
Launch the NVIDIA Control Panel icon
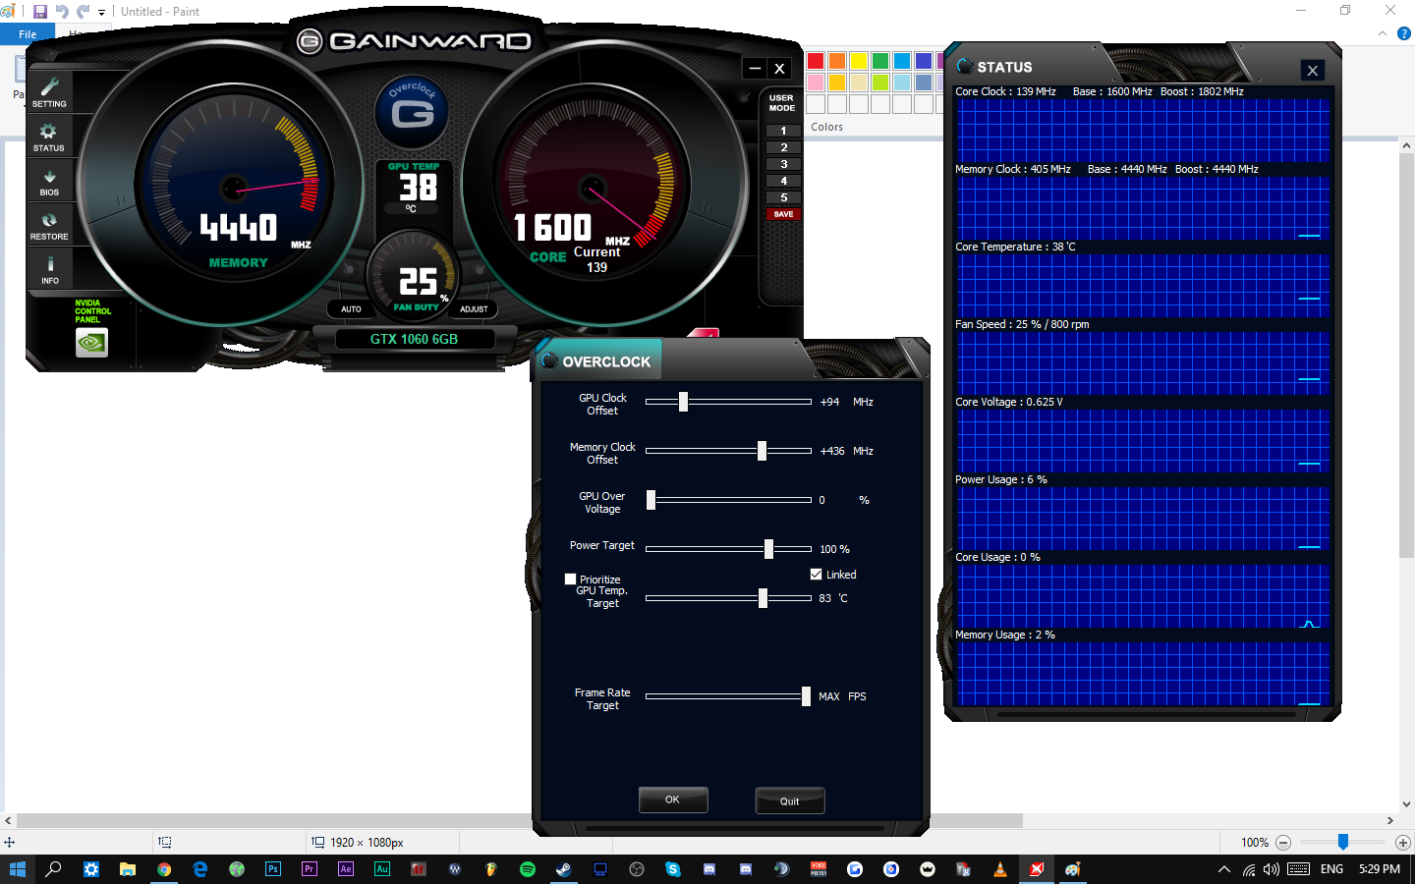pos(91,342)
